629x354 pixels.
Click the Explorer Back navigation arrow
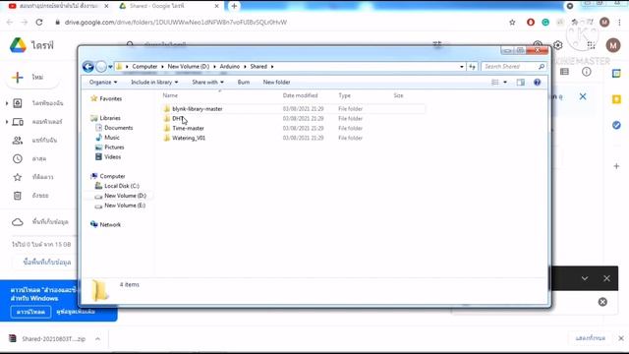click(x=87, y=66)
